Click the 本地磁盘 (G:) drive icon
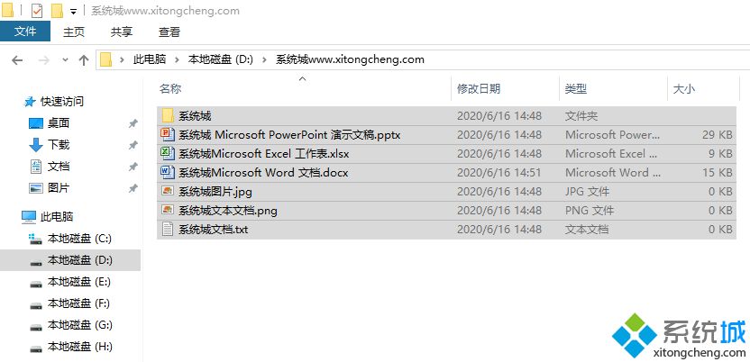The width and height of the screenshot is (750, 362). [36, 327]
